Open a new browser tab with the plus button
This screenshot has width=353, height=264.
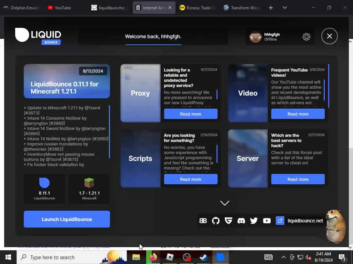tap(271, 8)
